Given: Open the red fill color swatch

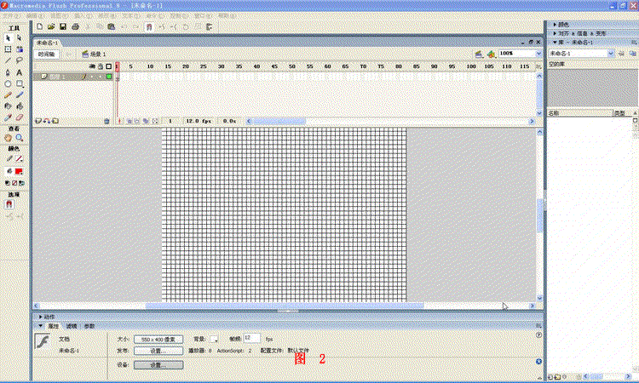Looking at the screenshot, I should [19, 171].
